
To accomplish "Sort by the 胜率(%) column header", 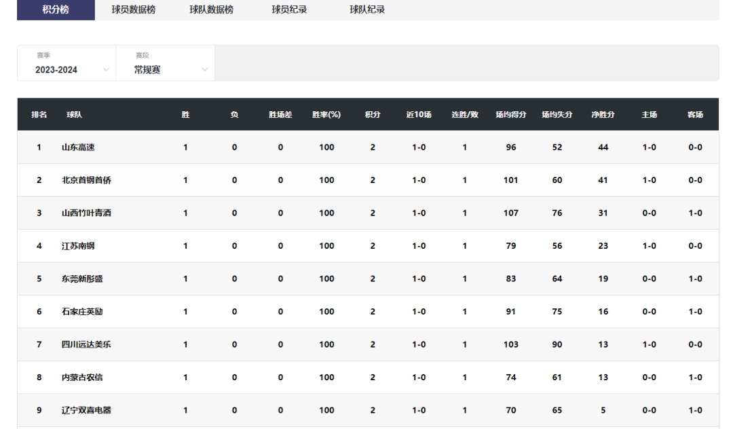I will click(326, 115).
